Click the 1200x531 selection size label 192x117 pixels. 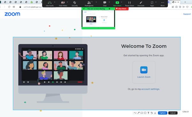186,112
